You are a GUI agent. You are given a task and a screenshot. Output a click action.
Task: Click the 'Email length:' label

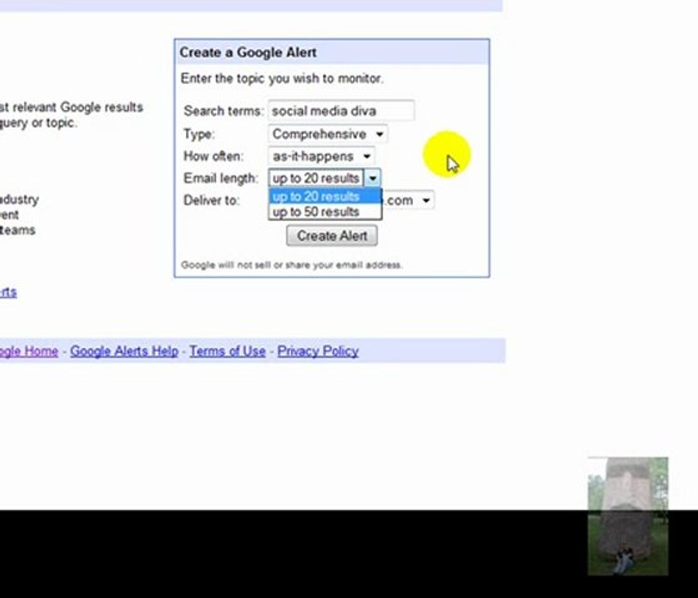pyautogui.click(x=221, y=179)
